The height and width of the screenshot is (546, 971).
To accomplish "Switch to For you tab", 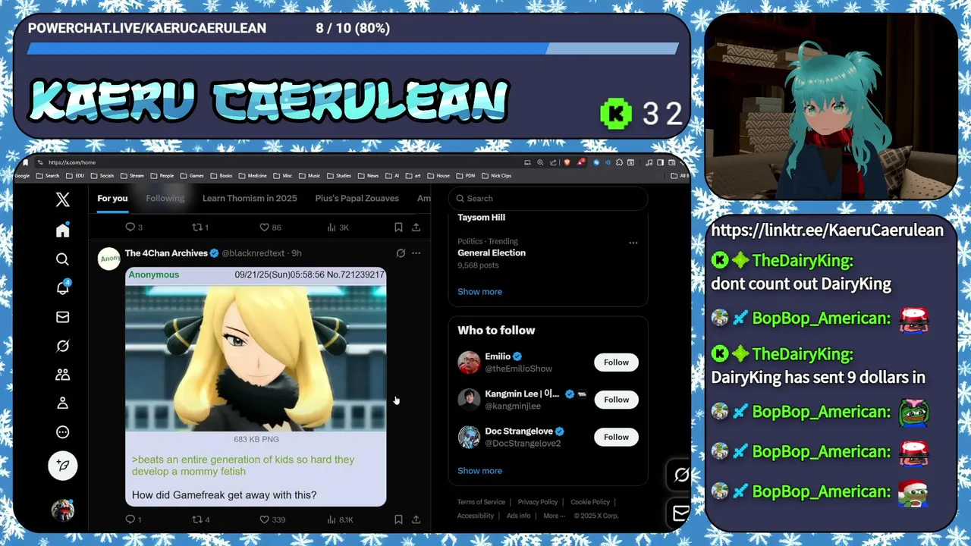I will (x=112, y=199).
